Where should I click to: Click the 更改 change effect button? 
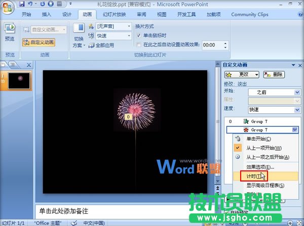pos(242,74)
